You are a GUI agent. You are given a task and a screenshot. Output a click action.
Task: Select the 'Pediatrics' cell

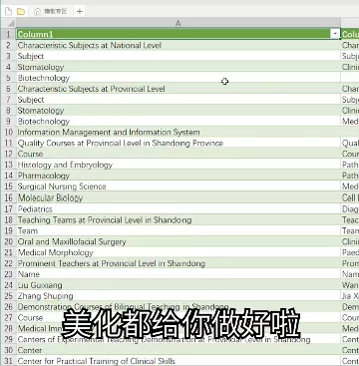(179, 209)
